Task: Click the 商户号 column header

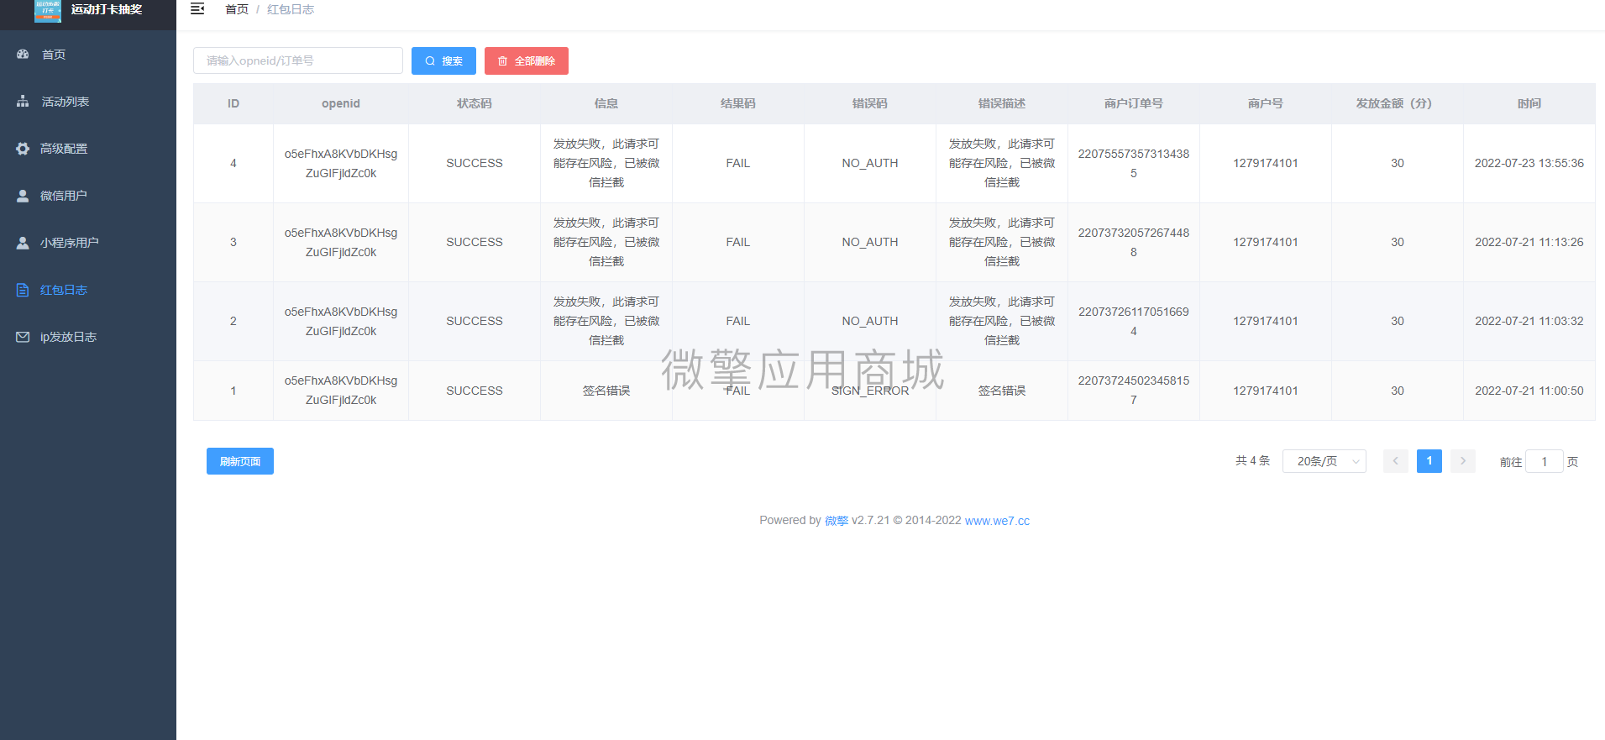Action: [x=1266, y=103]
